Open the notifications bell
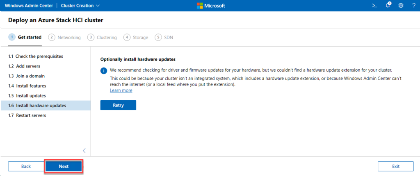 tap(388, 5)
